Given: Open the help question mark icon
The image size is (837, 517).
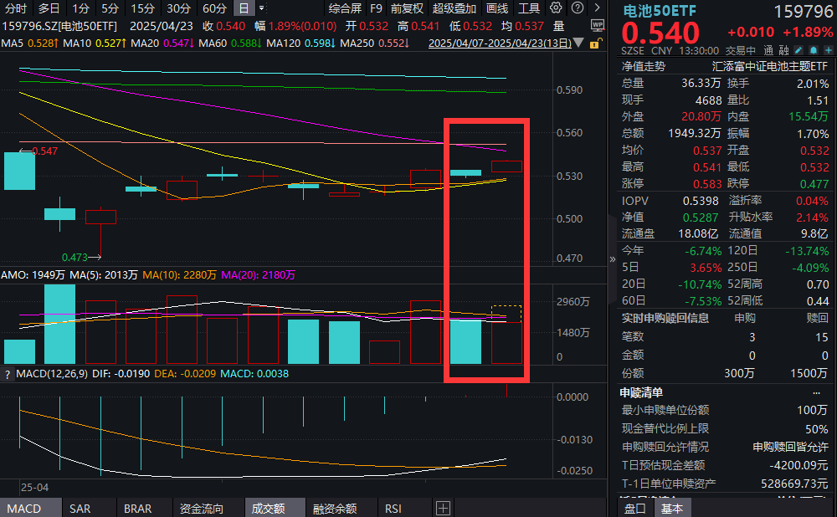Looking at the screenshot, I should (578, 8).
